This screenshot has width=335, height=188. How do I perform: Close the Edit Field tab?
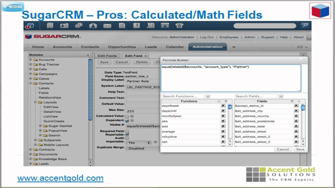[x=146, y=56]
